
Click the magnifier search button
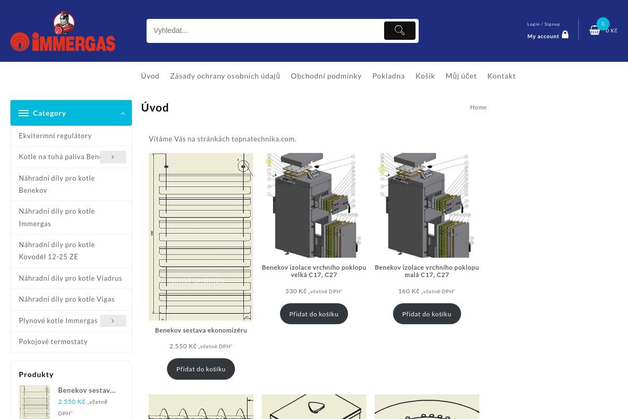coord(400,30)
